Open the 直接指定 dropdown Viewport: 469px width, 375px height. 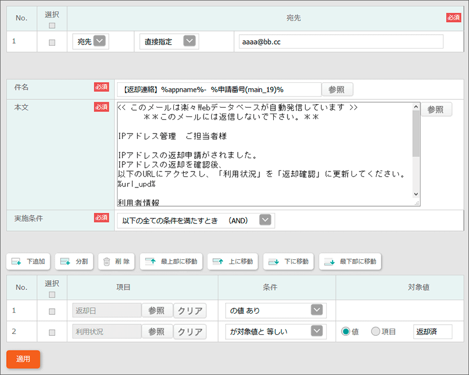tap(169, 41)
